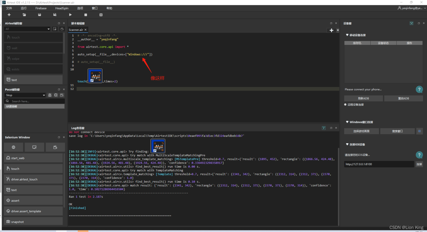Click the device panel tools icon
Image resolution: width=427 pixels, height=232 pixels.
point(412,23)
